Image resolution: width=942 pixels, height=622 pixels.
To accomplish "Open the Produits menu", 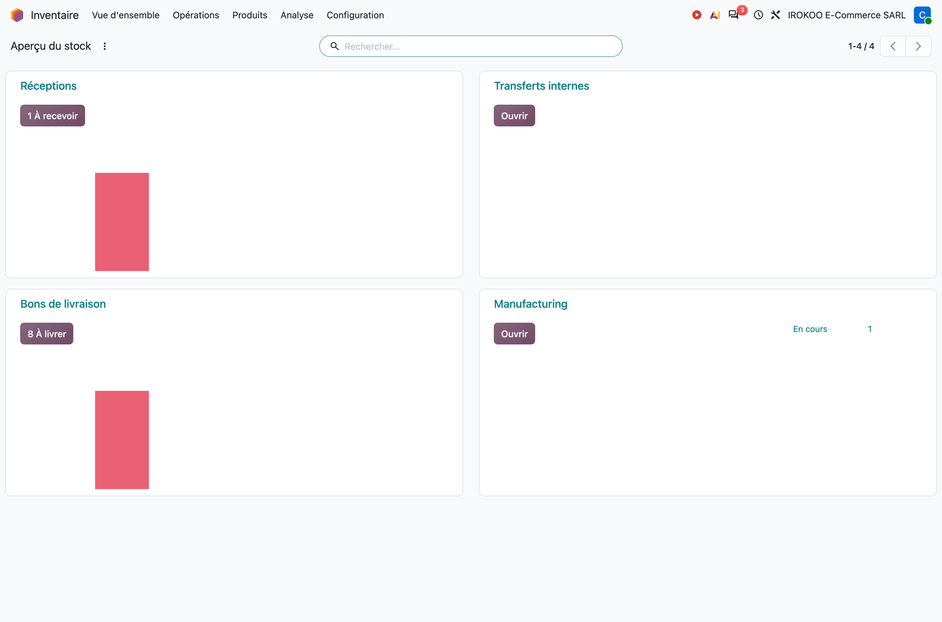I will tap(250, 15).
